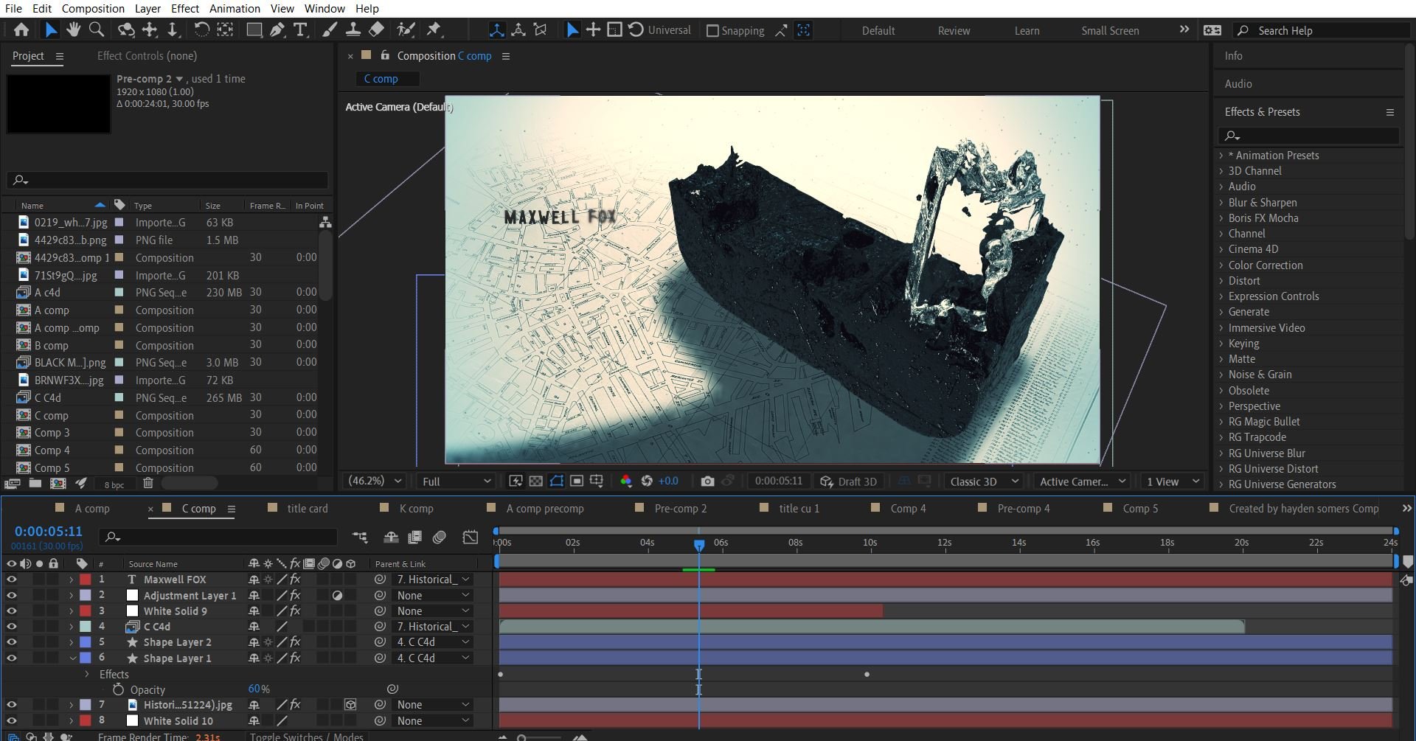Expand the Color Correction effects category
1416x741 pixels.
click(x=1221, y=265)
